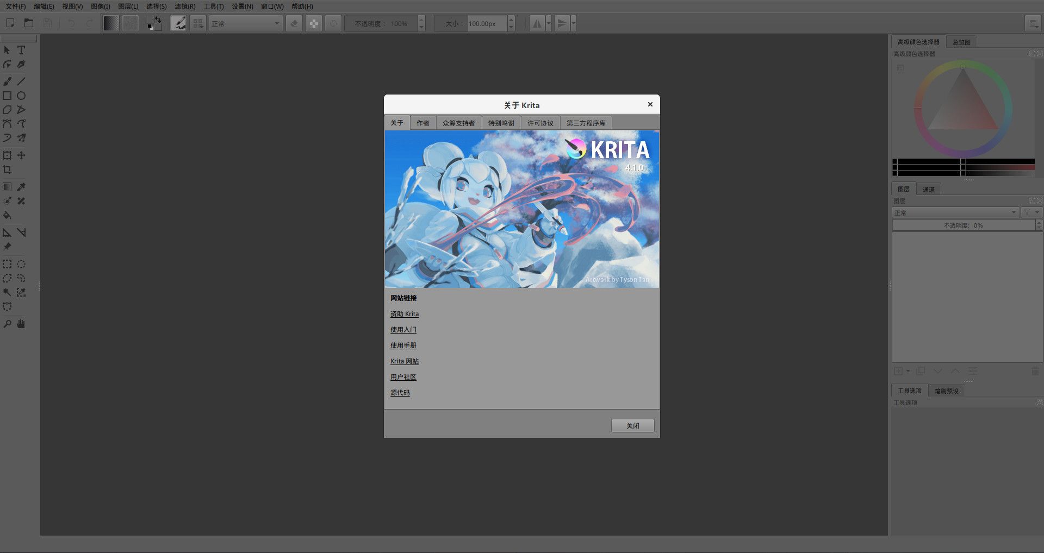Select the Smart Patch tool

(21, 201)
